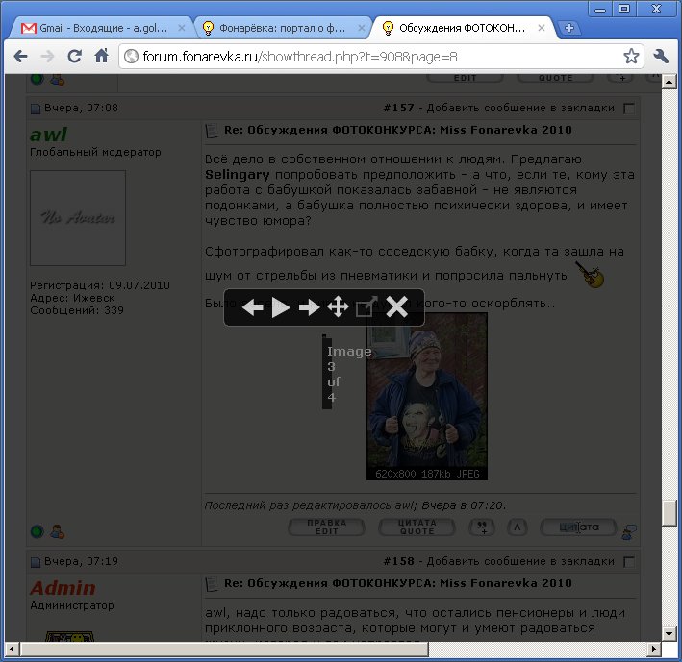
Task: Close the Фонарёвка портал tab
Action: click(361, 28)
